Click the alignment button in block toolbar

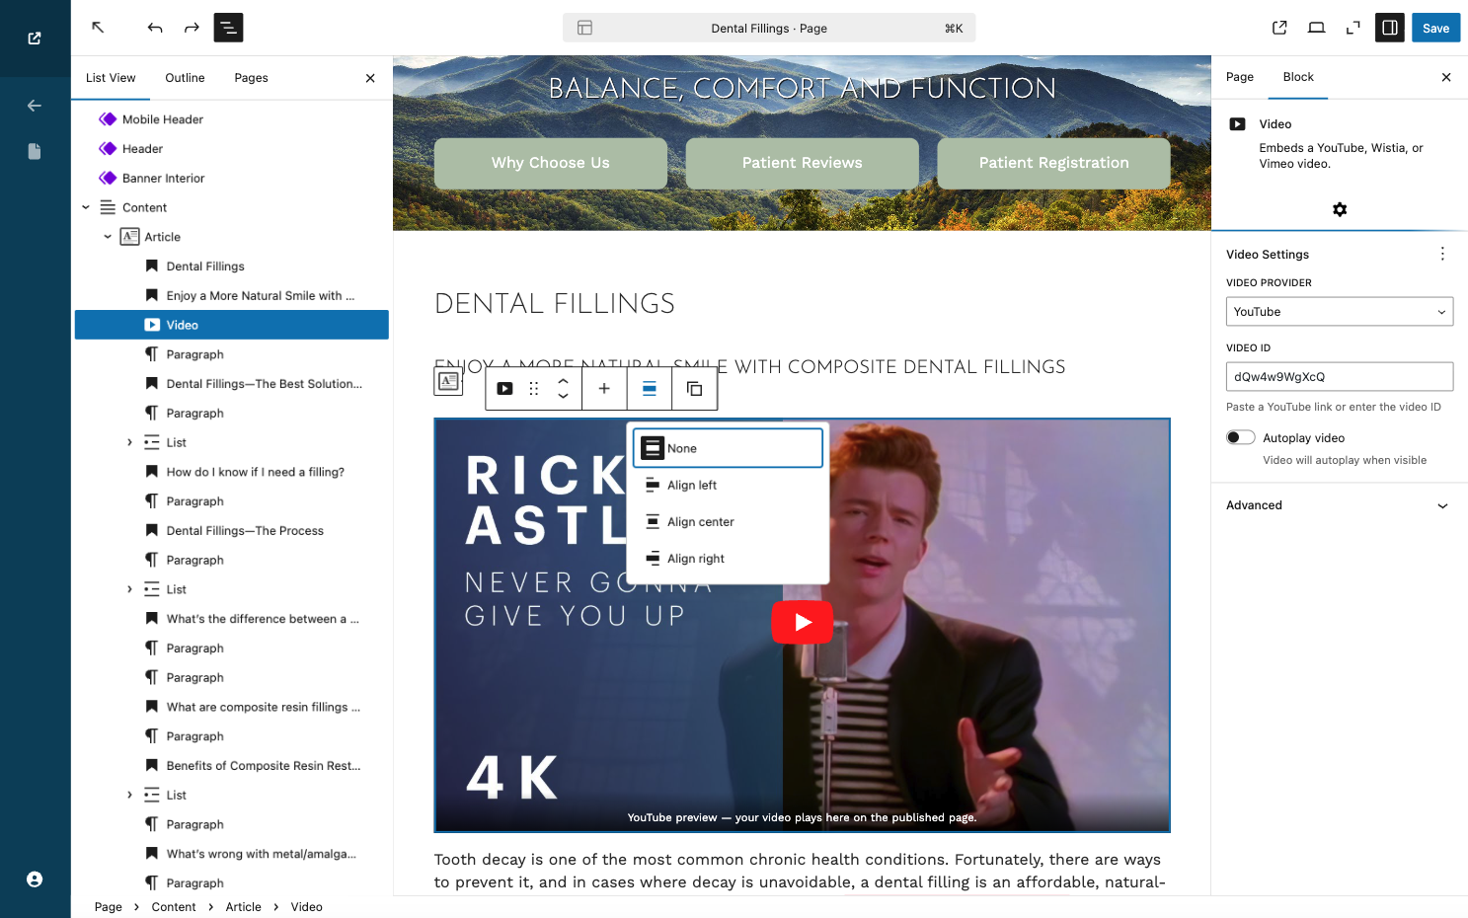tap(650, 389)
